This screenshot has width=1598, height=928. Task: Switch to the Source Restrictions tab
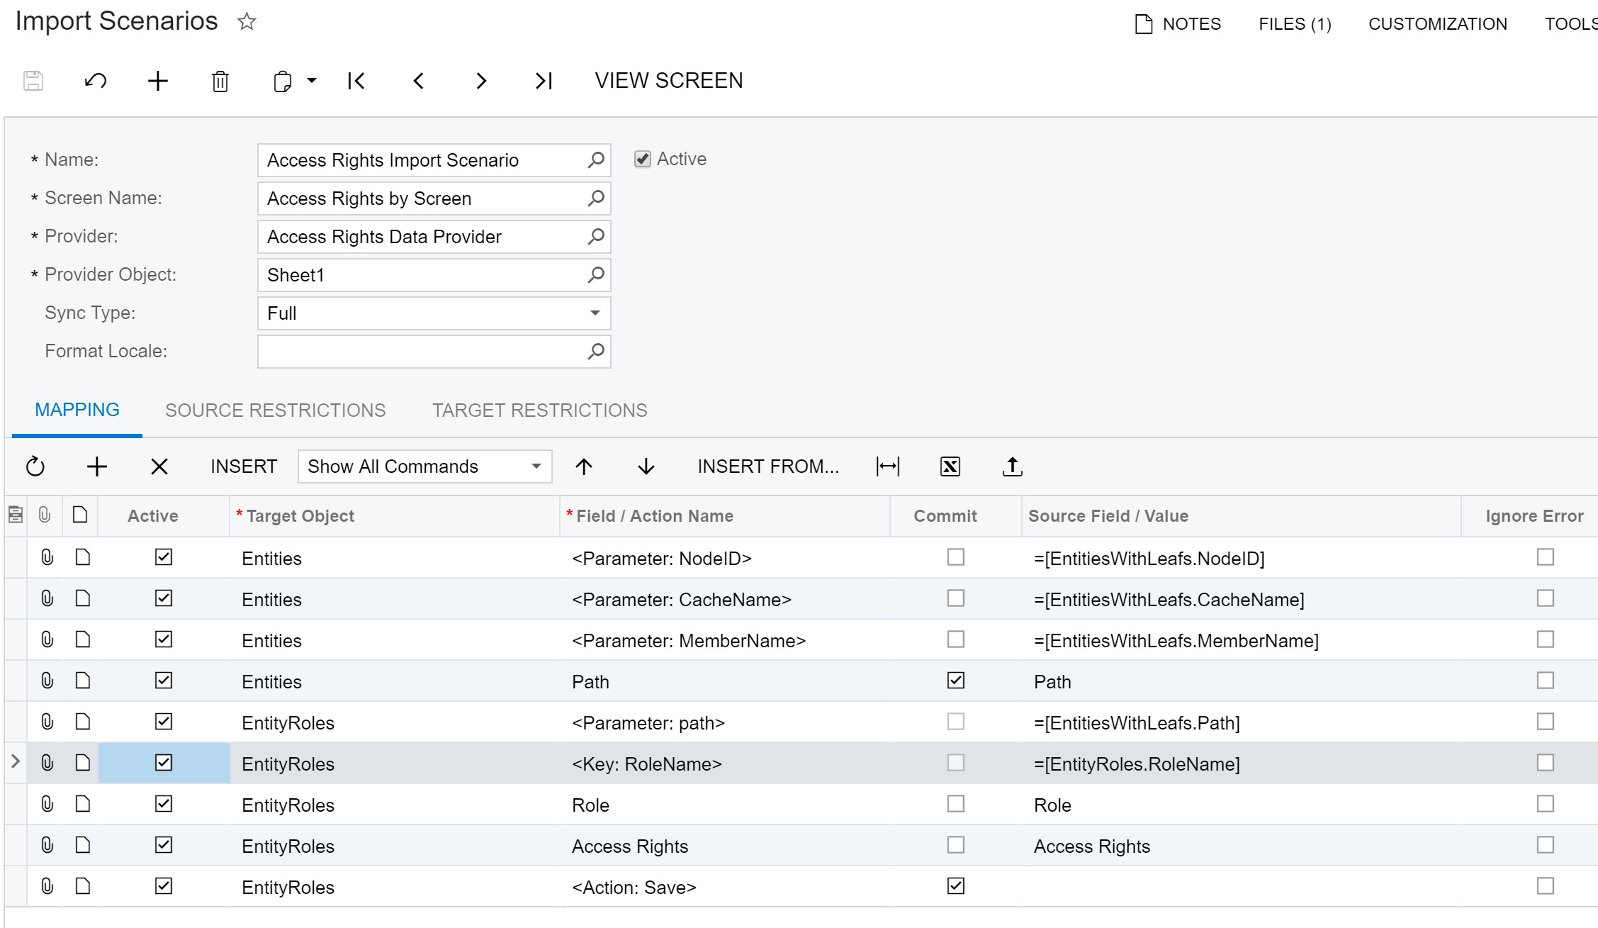tap(275, 410)
